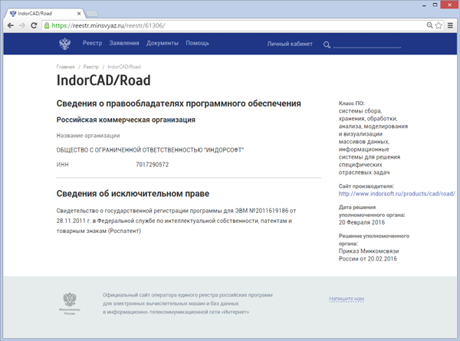Click the footer Официальный сайт оператора text
The width and height of the screenshot is (460, 341).
click(x=188, y=303)
